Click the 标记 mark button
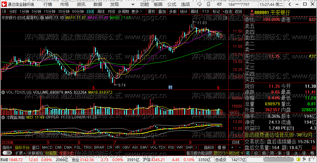Image resolution: width=317 pixels, height=163 pixels. (x=216, y=11)
